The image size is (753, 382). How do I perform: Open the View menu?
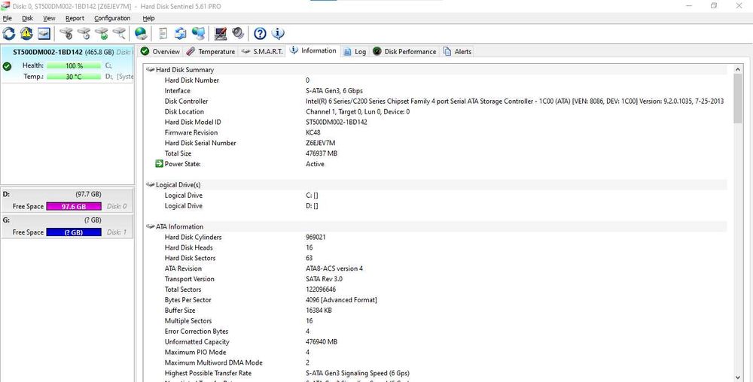click(49, 18)
